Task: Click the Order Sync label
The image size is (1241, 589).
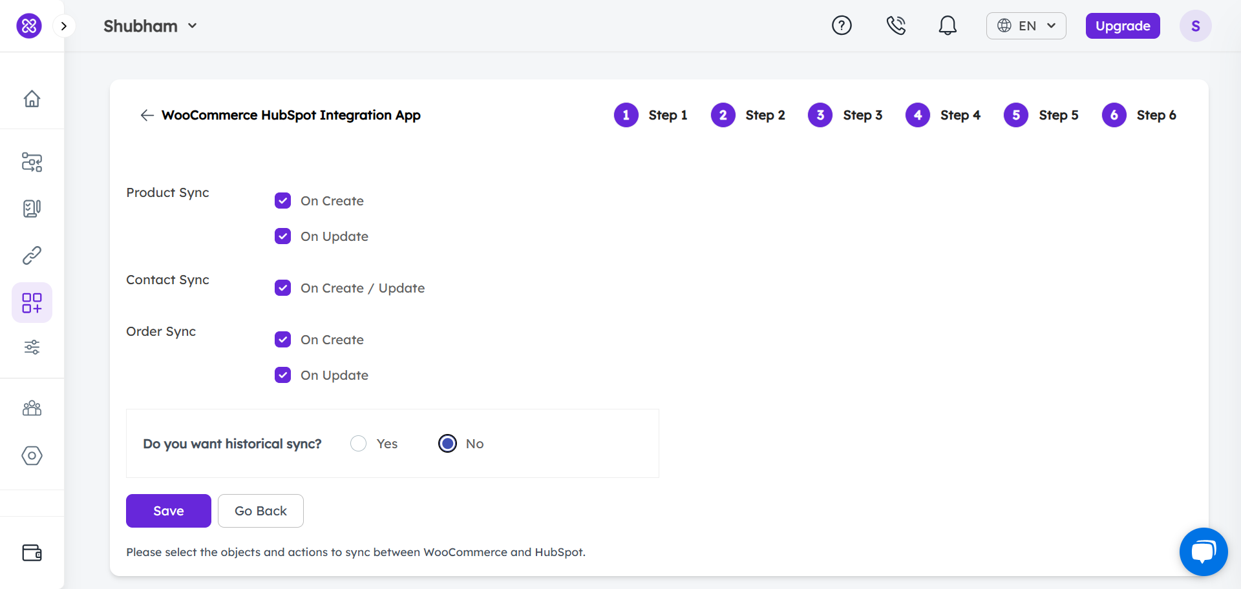Action: click(161, 331)
